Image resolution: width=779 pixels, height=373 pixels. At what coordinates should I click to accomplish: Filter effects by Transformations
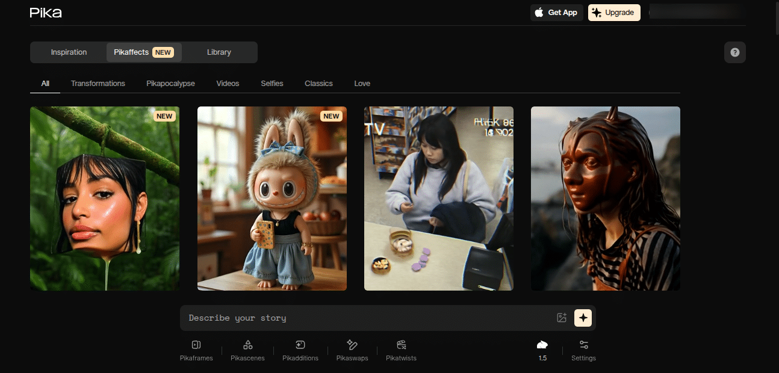click(98, 84)
